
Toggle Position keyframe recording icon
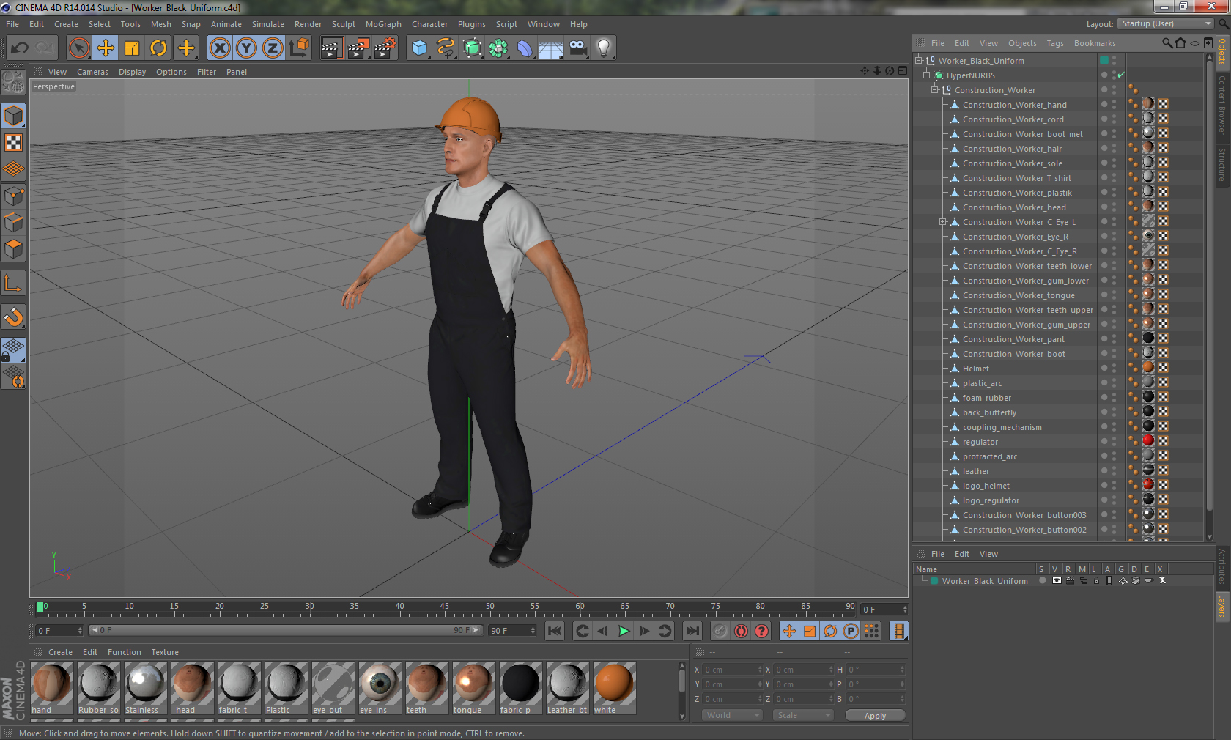click(x=789, y=631)
